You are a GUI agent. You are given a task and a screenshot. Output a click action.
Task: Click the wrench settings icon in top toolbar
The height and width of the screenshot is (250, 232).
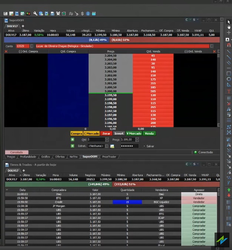tap(35, 14)
